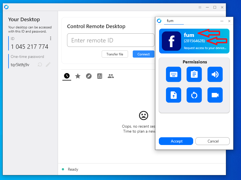Toggle audio permission icon
Image resolution: width=241 pixels, height=180 pixels.
pos(215,74)
